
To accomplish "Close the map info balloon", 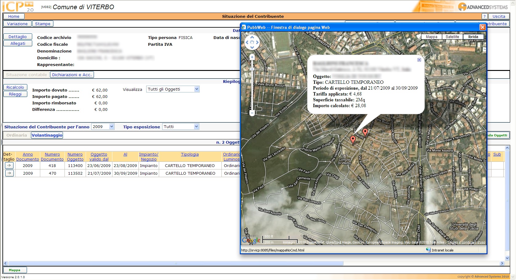I will pyautogui.click(x=419, y=60).
